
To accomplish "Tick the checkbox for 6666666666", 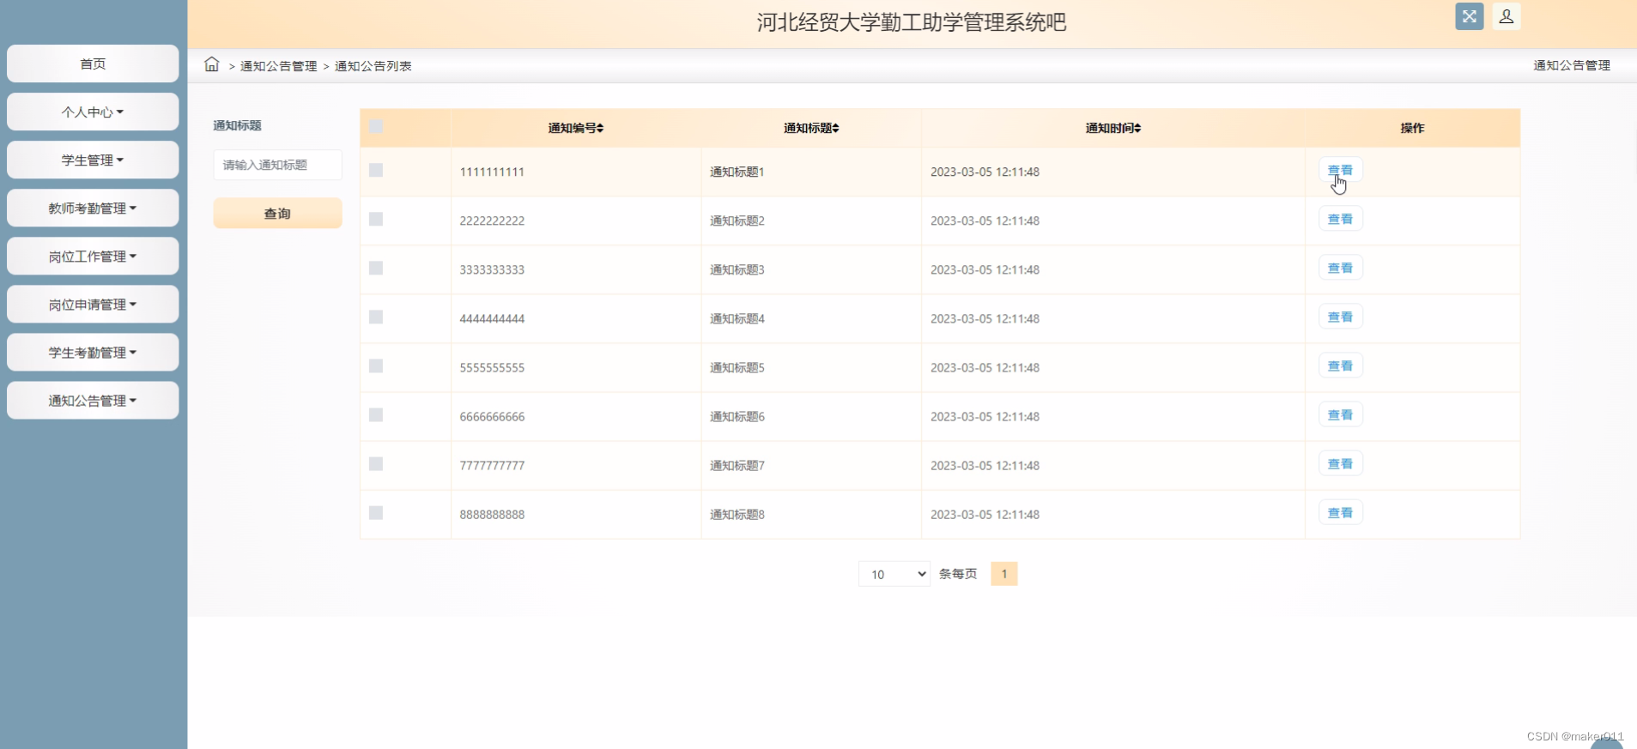I will pyautogui.click(x=376, y=414).
